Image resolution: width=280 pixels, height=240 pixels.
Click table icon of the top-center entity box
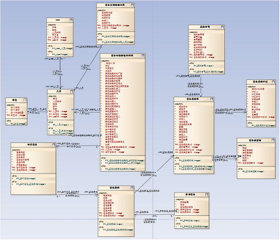click(x=133, y=5)
